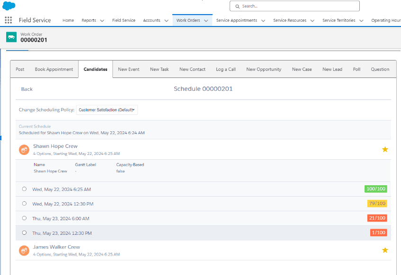Click the gold star for Shawn Hope Crew

pyautogui.click(x=385, y=149)
